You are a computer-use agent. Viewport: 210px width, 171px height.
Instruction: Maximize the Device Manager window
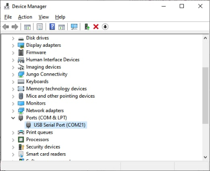click(182, 6)
